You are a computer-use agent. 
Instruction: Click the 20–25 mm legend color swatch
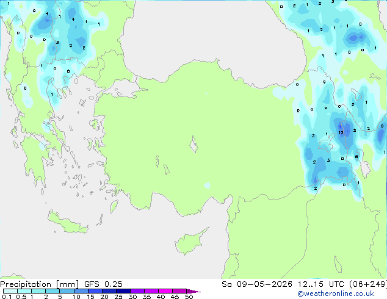click(109, 291)
